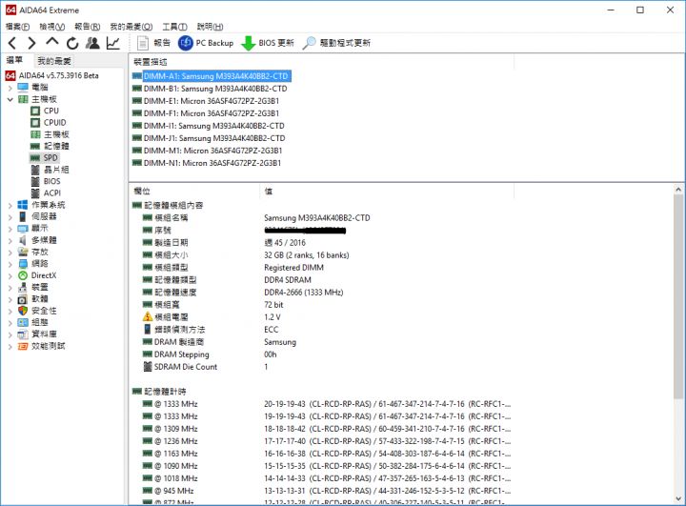Screen dimensions: 686x506
Task: Click the Forward navigation arrow
Action: [31, 43]
